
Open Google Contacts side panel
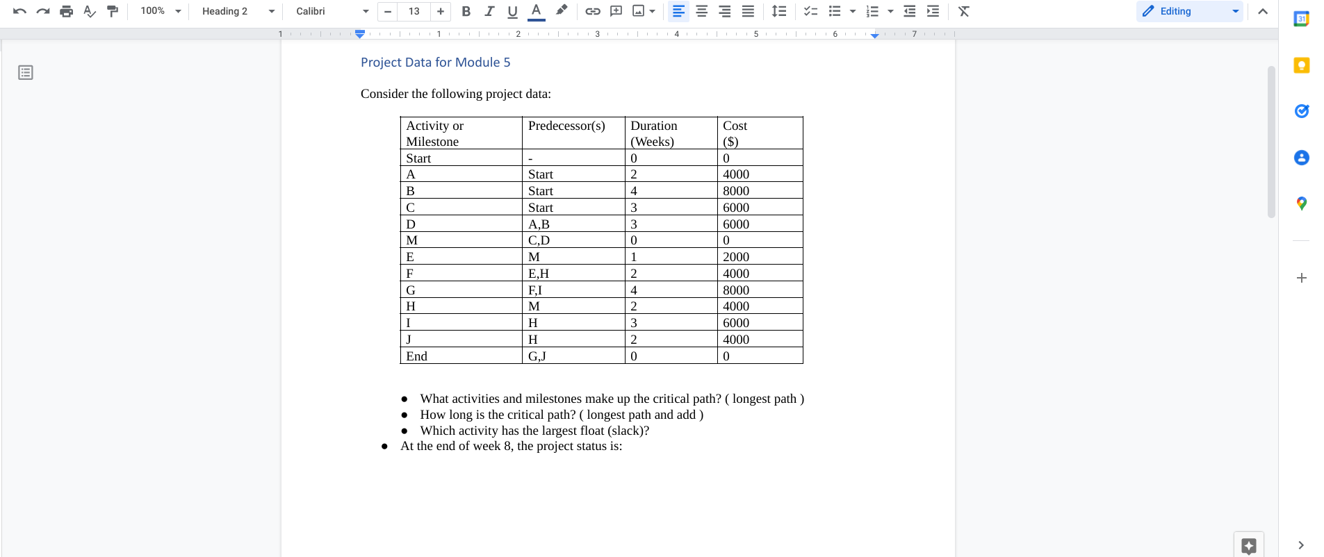pyautogui.click(x=1302, y=158)
